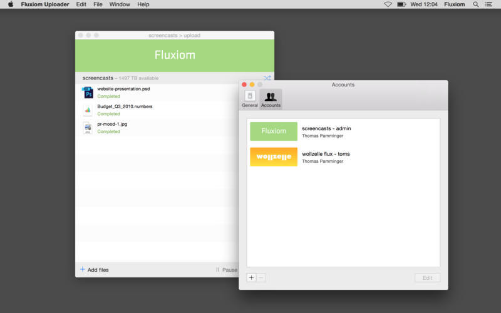Click the Wi-Fi status icon in the menu bar
The image size is (501, 313).
click(x=388, y=4)
